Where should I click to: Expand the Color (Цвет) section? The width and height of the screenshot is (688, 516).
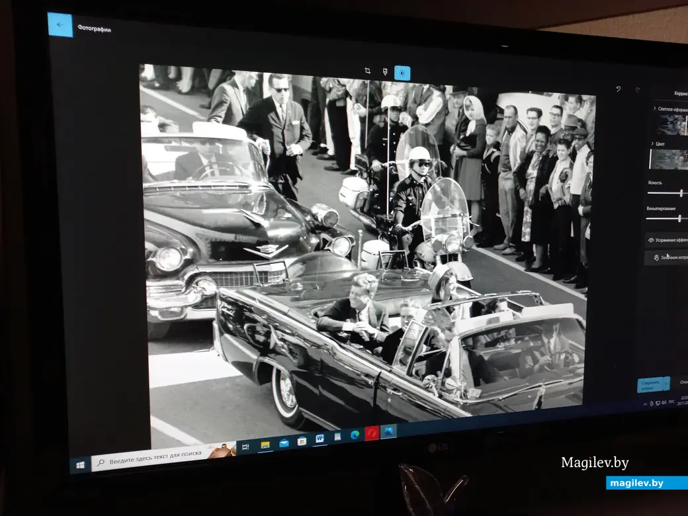pos(662,144)
